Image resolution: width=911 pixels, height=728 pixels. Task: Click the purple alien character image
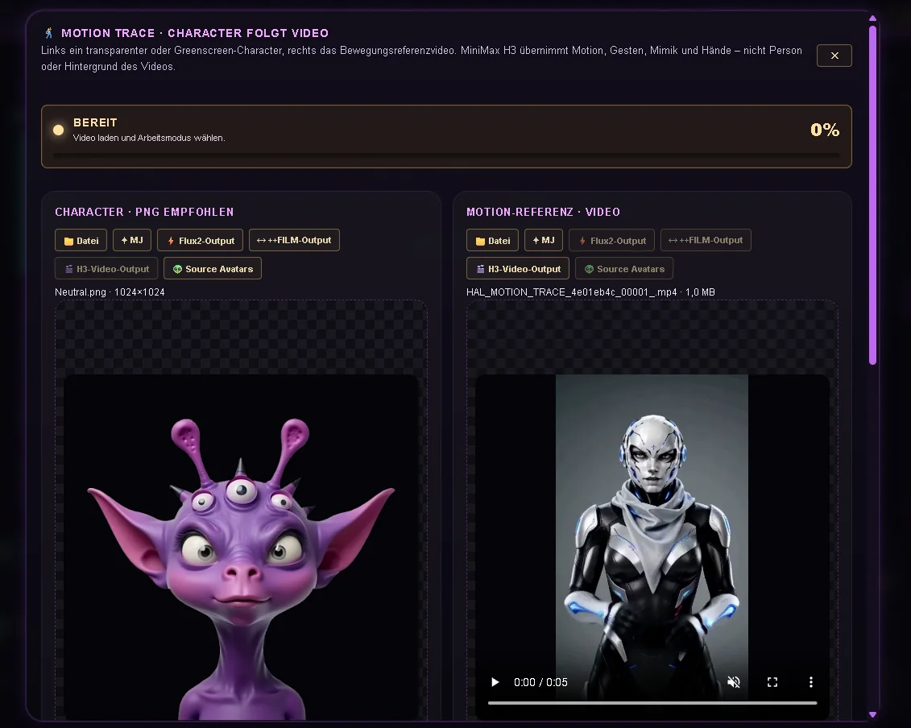click(x=241, y=548)
